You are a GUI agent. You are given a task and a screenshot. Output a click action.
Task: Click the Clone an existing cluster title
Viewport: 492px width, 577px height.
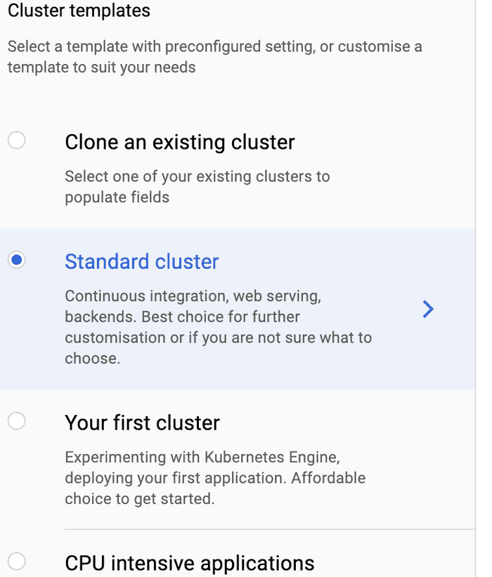[x=179, y=142]
